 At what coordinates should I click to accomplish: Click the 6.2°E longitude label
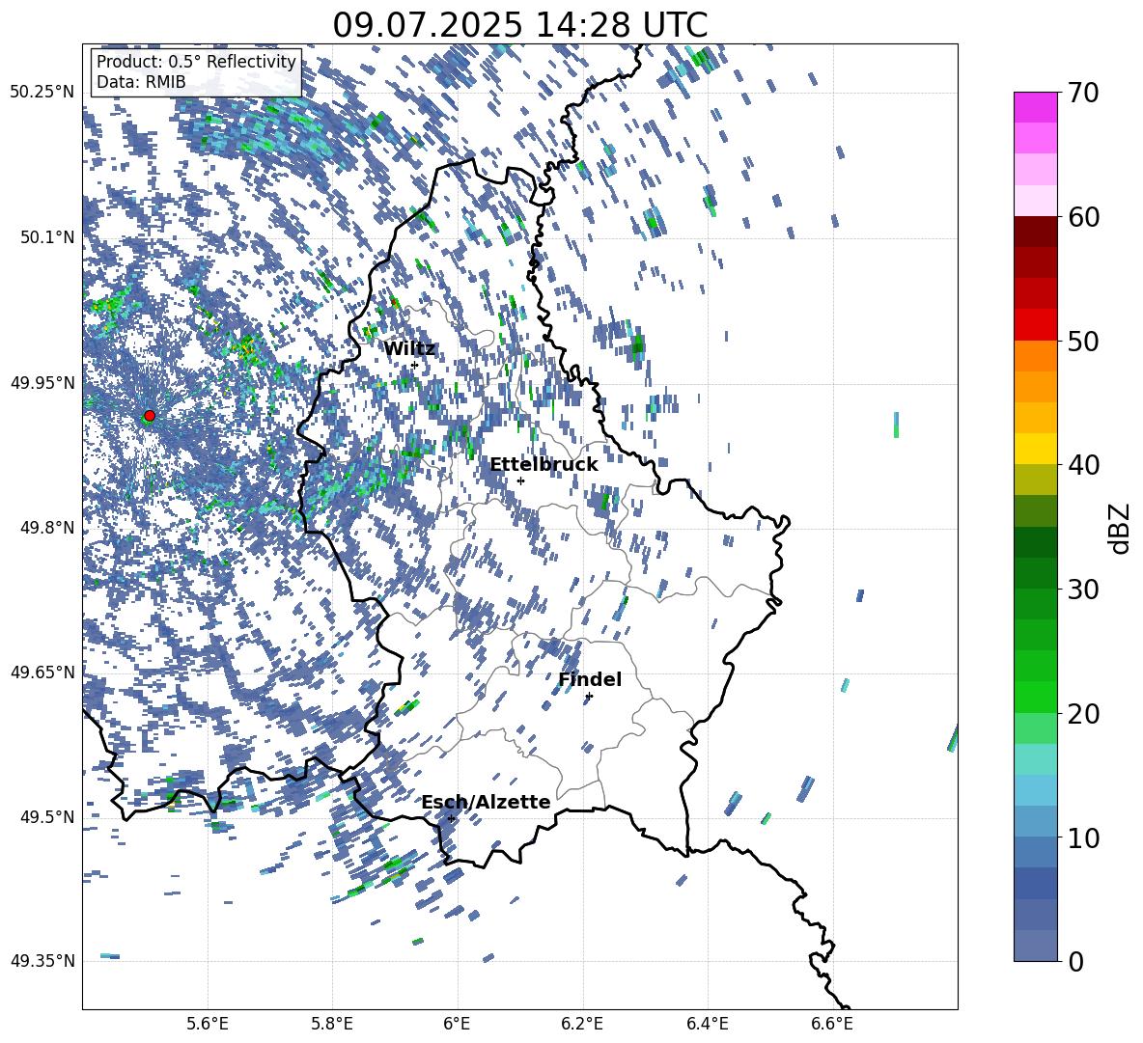tap(582, 1024)
